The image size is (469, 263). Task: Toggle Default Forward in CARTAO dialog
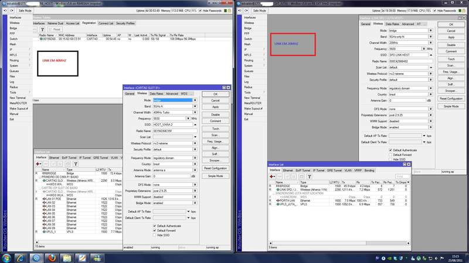pos(155,230)
